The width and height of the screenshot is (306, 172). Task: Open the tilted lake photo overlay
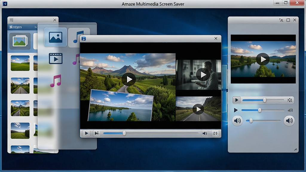121,106
